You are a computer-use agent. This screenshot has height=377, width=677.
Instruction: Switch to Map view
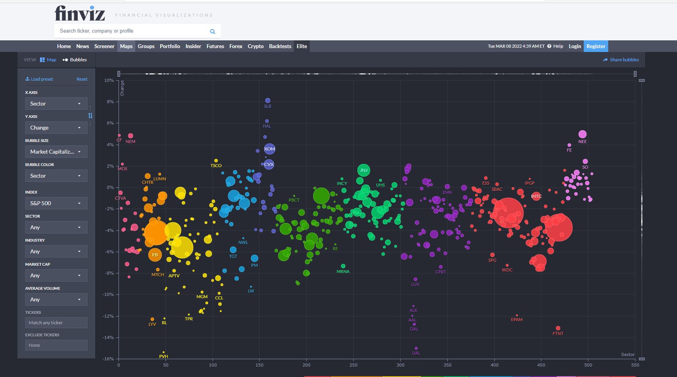click(x=48, y=60)
